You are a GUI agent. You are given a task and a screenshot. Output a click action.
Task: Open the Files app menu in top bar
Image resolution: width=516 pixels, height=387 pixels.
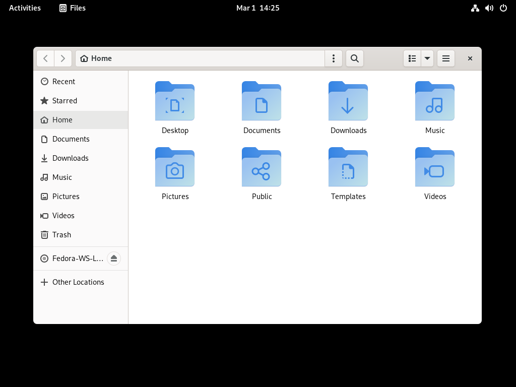coord(73,8)
